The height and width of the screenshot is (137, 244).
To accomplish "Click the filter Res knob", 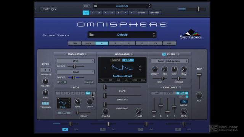I will pos(164,69).
